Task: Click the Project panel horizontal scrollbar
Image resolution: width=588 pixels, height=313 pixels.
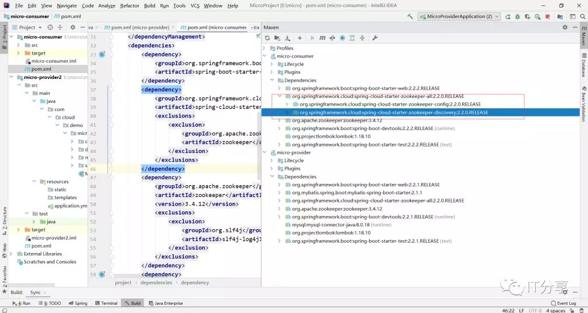Action: tap(31, 286)
